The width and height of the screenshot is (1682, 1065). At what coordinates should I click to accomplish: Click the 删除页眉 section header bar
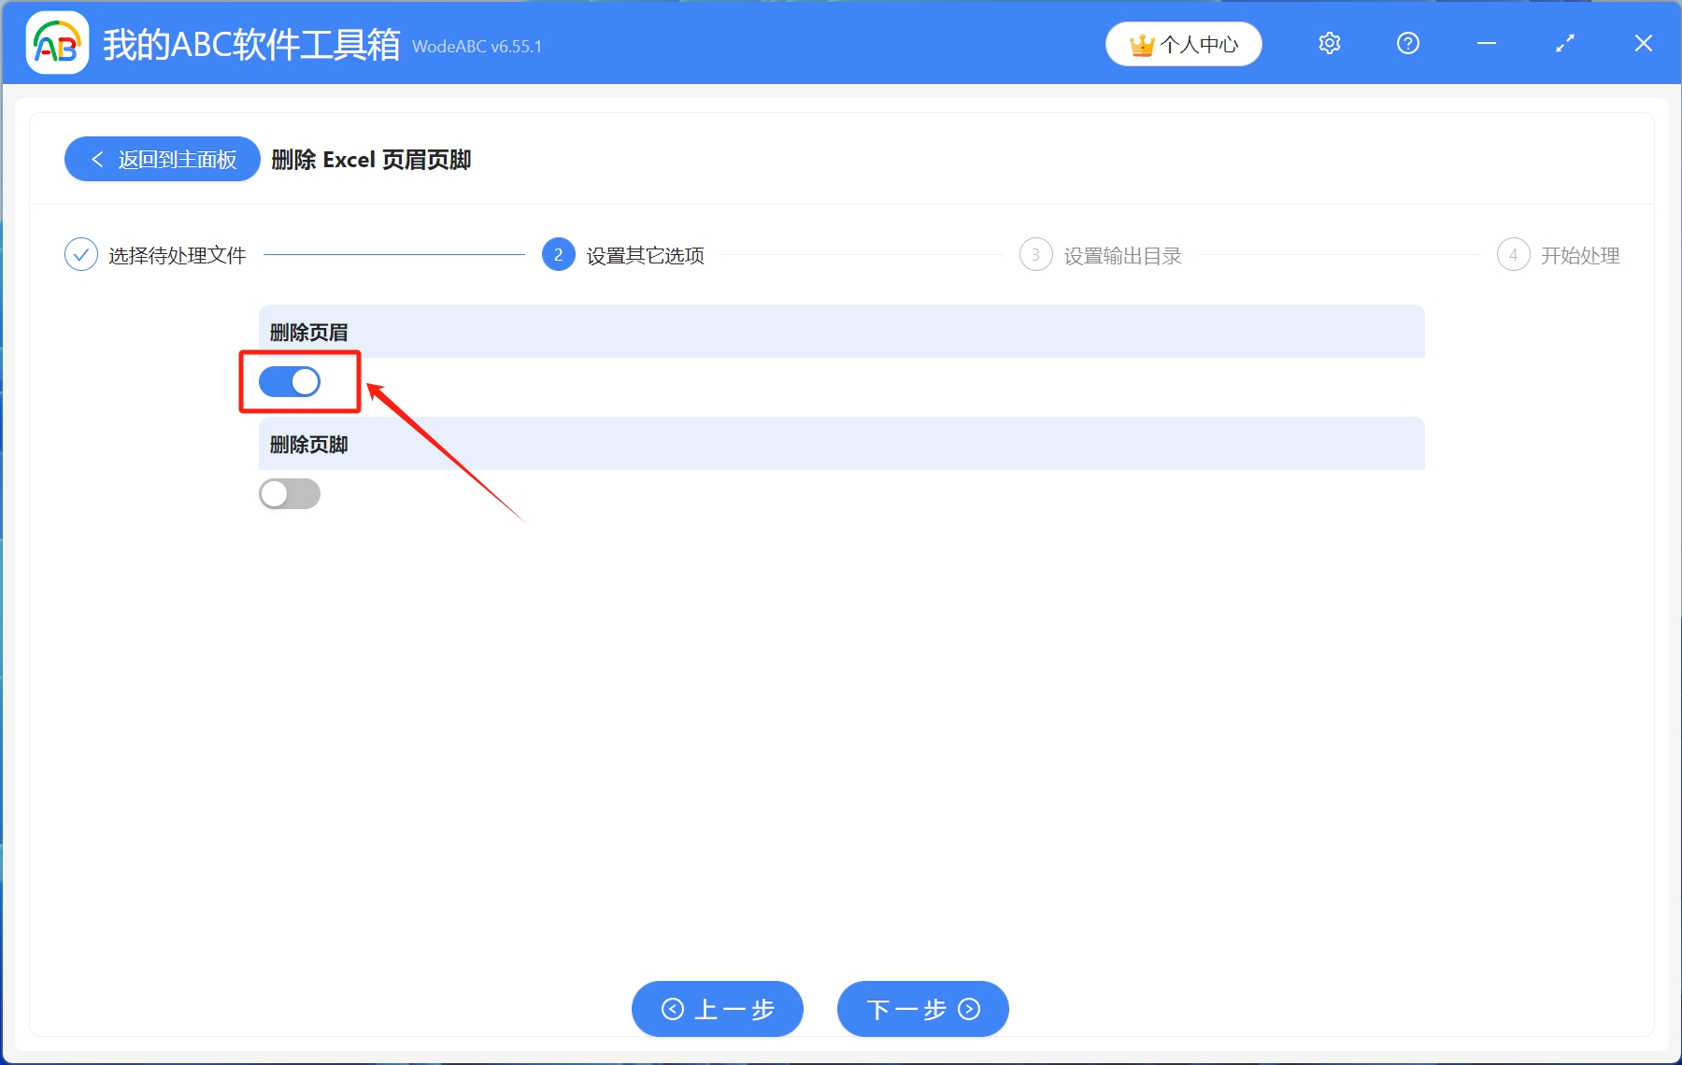841,331
